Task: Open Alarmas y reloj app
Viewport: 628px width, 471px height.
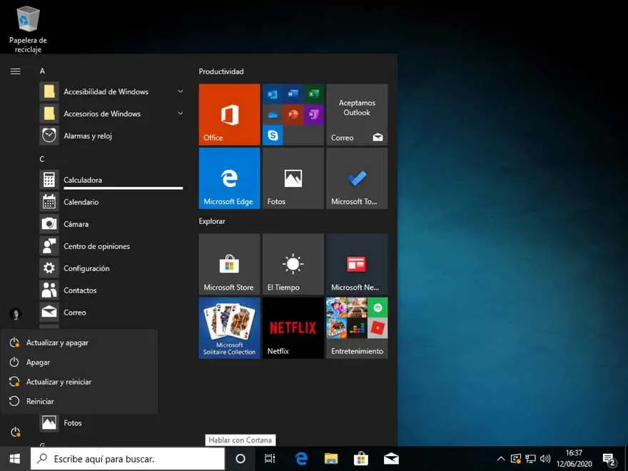Action: 112,136
